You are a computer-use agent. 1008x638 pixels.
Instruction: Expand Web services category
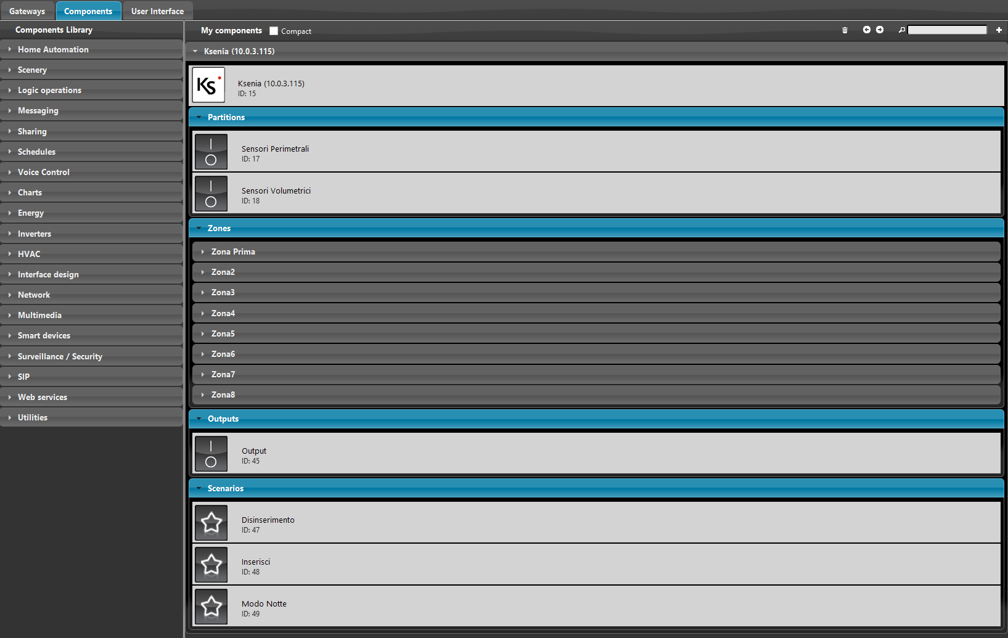pyautogui.click(x=91, y=397)
